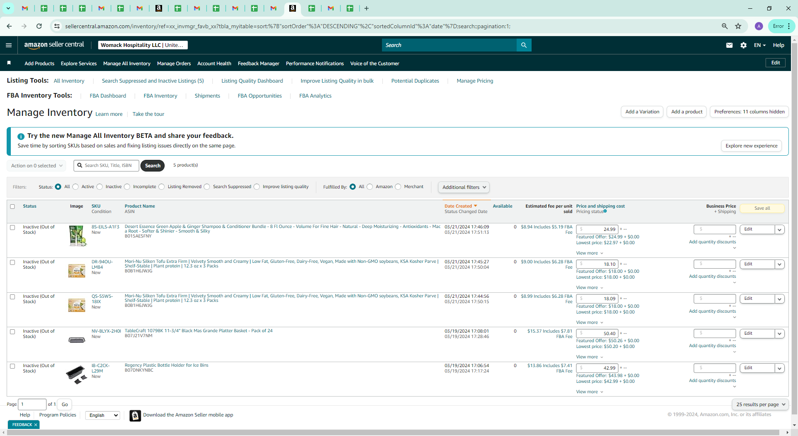Open Voice of the Customer
Viewport: 798px width, 436px height.
(x=374, y=64)
